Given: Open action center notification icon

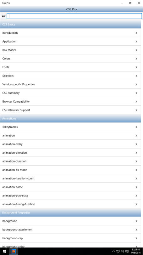Looking at the screenshot, I should point(127,252).
